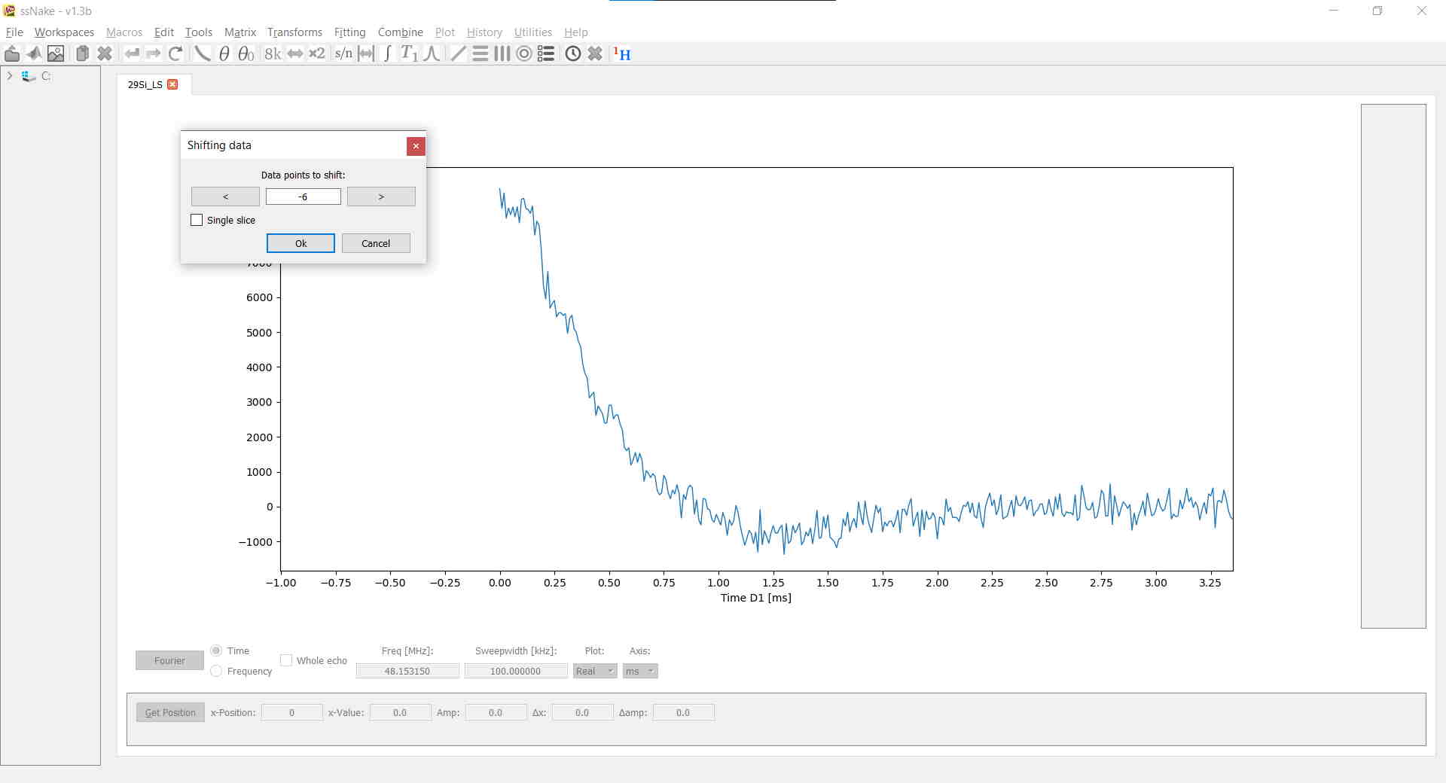
Task: Select the 1D diagonal line plot icon
Action: (x=458, y=53)
